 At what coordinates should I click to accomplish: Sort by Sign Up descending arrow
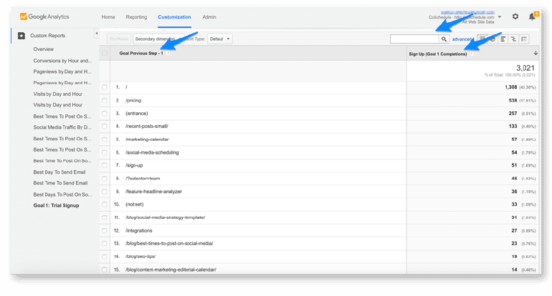point(536,53)
